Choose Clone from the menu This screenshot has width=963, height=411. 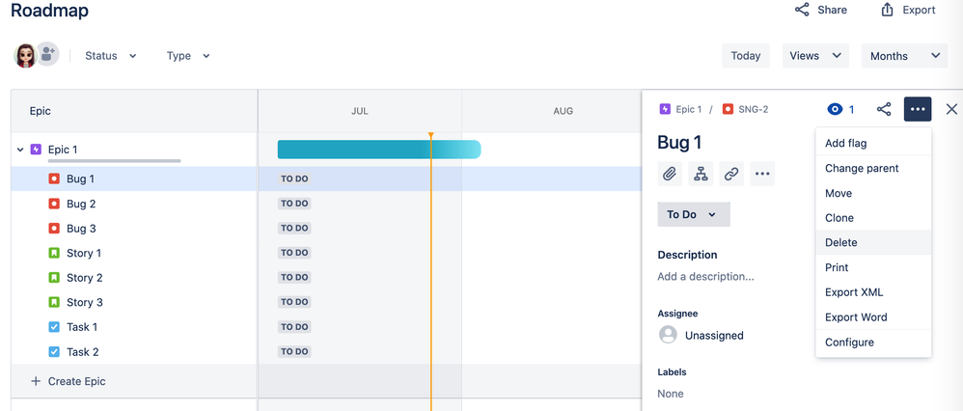pos(873,217)
